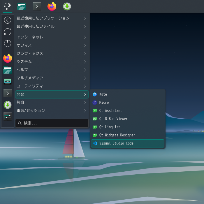Launch Kate from the submenu text
Screen dimensions: 204x204
pyautogui.click(x=103, y=94)
